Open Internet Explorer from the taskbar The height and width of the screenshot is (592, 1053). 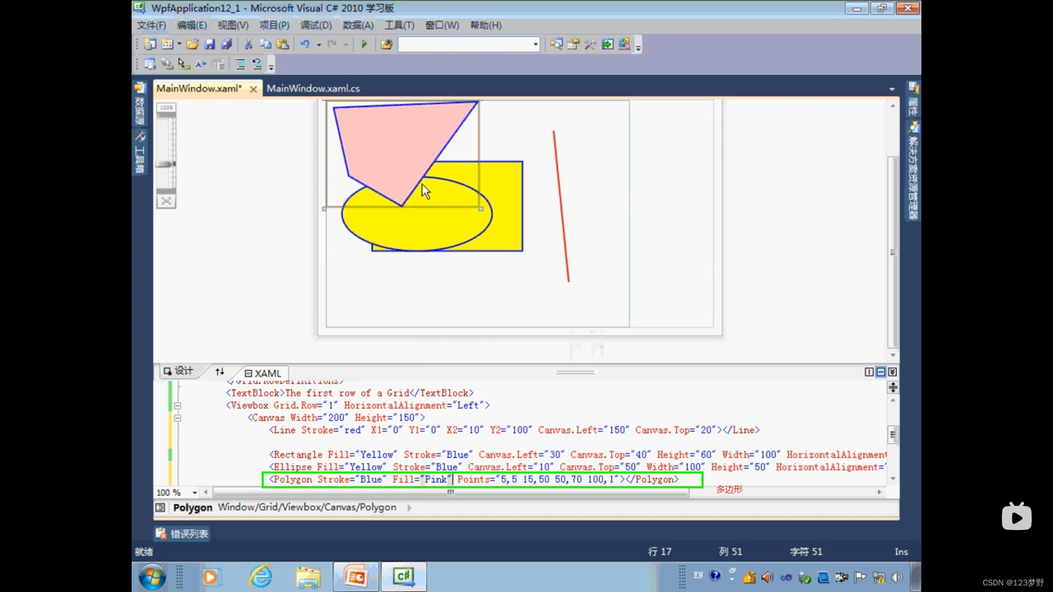coord(261,577)
